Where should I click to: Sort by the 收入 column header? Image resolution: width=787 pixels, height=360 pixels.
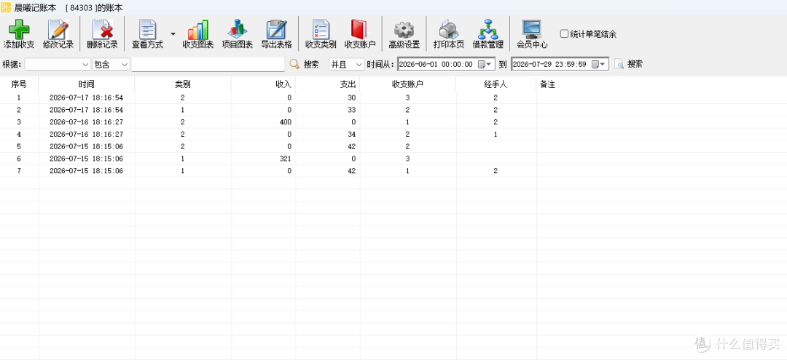pos(263,84)
